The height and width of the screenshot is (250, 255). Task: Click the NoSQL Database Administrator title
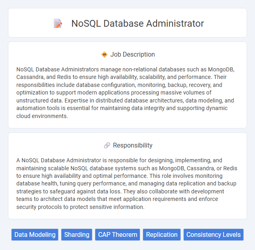pos(137,24)
